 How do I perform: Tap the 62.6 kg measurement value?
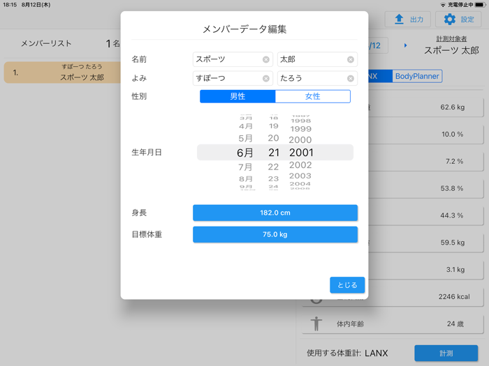point(452,107)
